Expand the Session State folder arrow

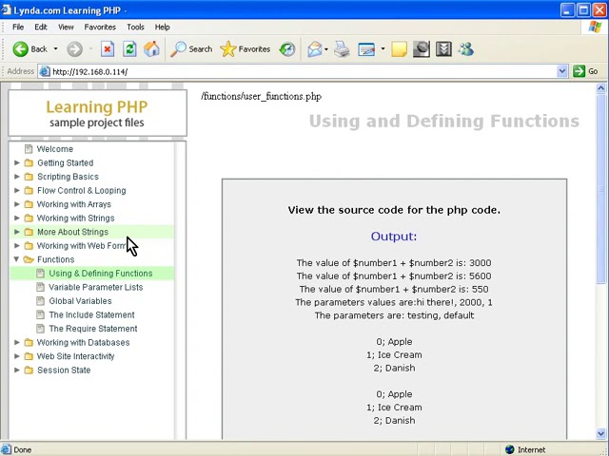click(17, 370)
